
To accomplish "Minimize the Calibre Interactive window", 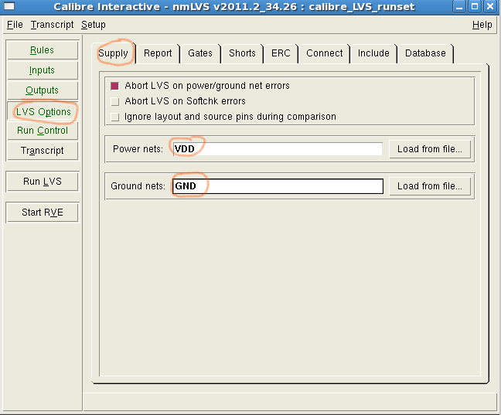I will point(459,6).
